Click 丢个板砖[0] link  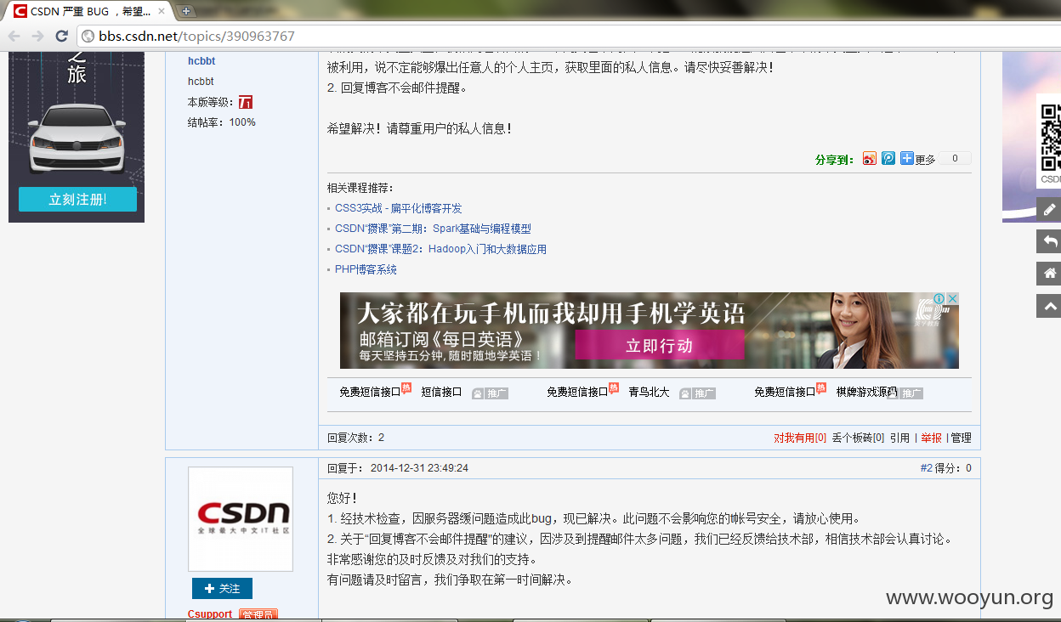pyautogui.click(x=858, y=438)
